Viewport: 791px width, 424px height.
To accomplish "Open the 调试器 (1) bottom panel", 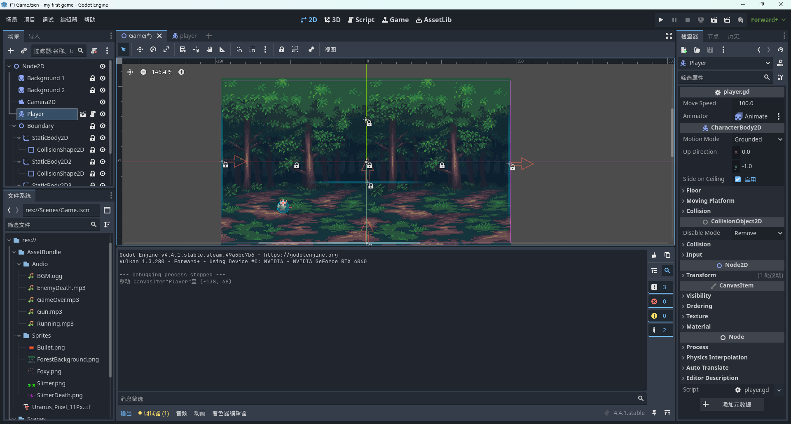I will pyautogui.click(x=154, y=413).
